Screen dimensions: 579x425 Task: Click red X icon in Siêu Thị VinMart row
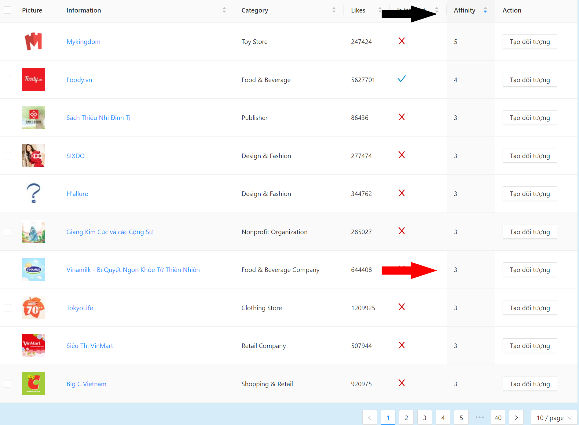pyautogui.click(x=402, y=345)
